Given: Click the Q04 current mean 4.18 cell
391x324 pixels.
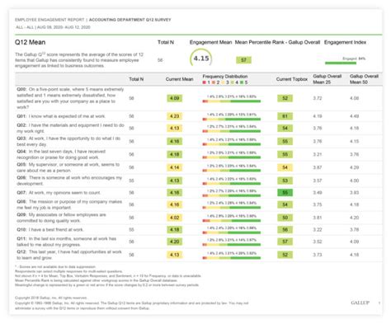Looking at the screenshot, I should [x=175, y=154].
